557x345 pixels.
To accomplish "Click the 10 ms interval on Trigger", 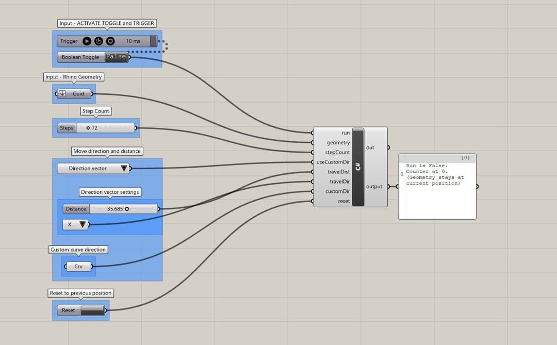I will pos(133,41).
